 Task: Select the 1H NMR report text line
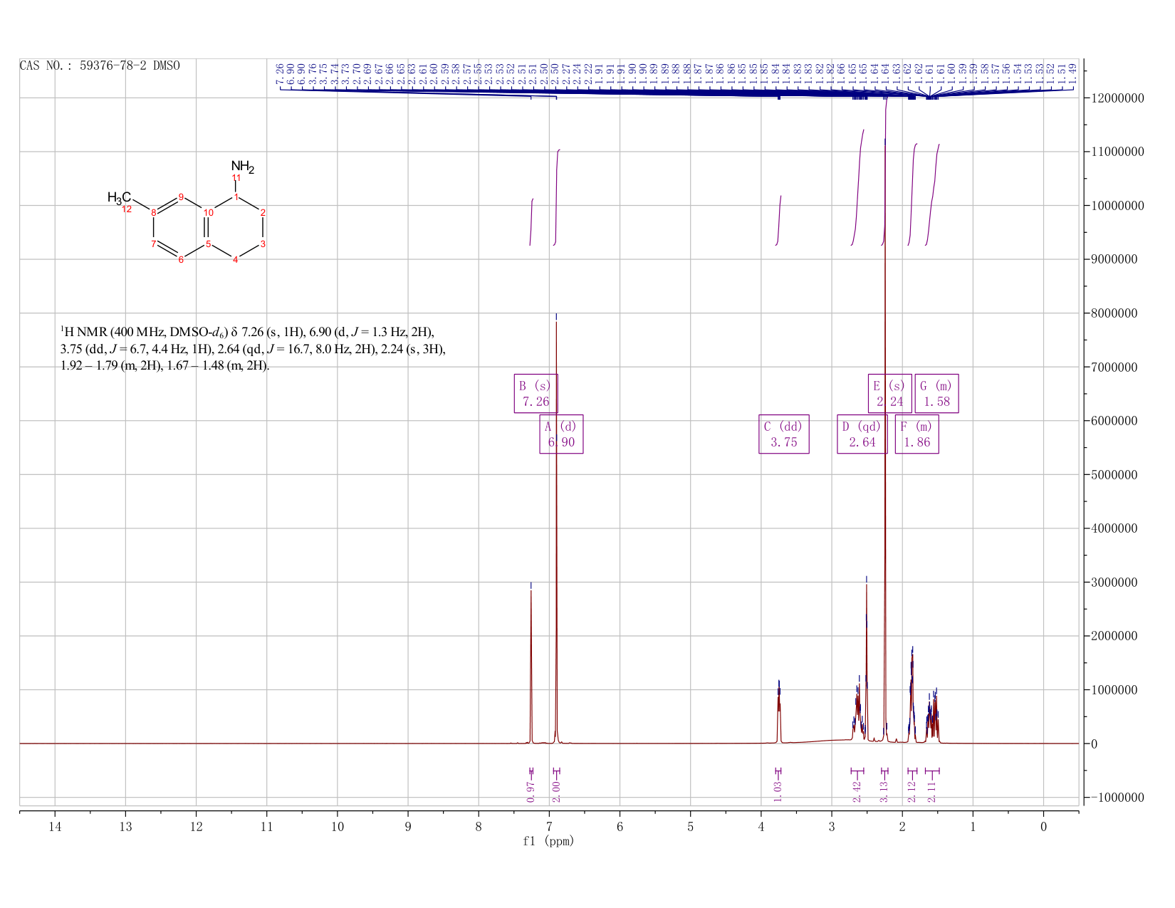click(247, 332)
